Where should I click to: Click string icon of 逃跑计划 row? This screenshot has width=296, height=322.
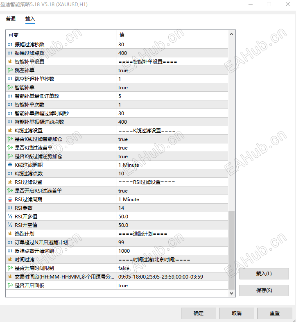10,234
